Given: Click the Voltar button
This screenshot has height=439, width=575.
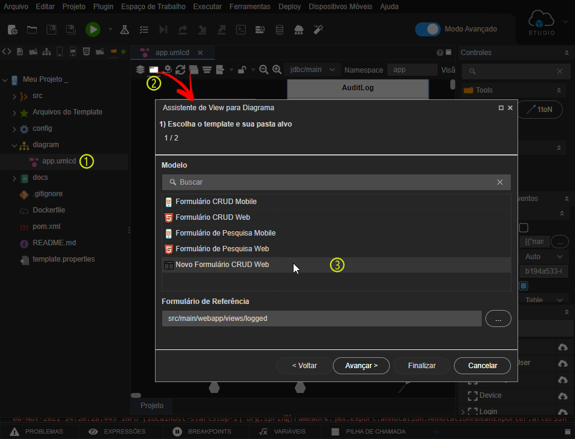Looking at the screenshot, I should point(304,366).
